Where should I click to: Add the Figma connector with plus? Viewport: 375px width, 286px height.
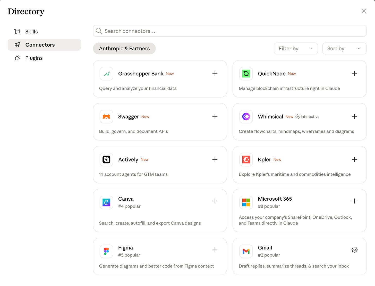pyautogui.click(x=215, y=250)
